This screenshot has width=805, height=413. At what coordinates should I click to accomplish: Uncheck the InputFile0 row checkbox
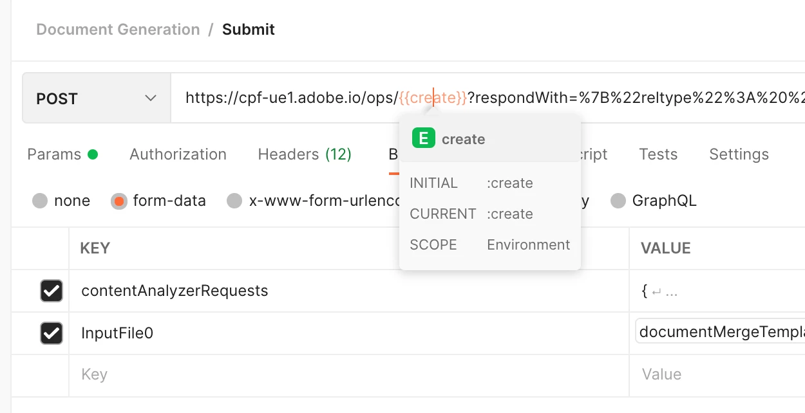(x=52, y=333)
